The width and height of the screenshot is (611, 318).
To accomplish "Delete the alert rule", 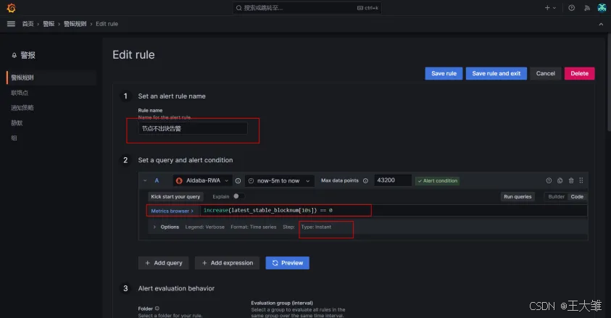I will (579, 73).
